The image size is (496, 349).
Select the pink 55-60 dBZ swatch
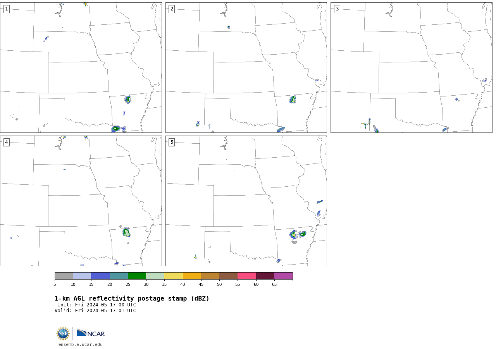pos(247,276)
